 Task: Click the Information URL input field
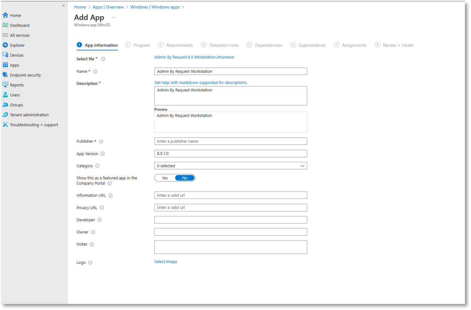pyautogui.click(x=231, y=195)
